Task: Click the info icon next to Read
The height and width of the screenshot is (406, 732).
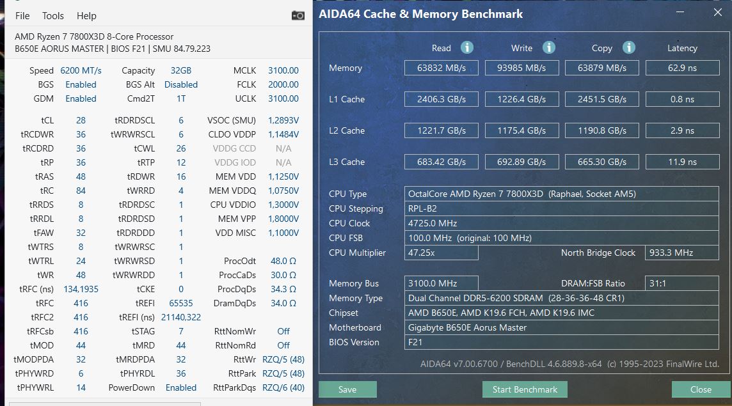Action: coord(467,47)
